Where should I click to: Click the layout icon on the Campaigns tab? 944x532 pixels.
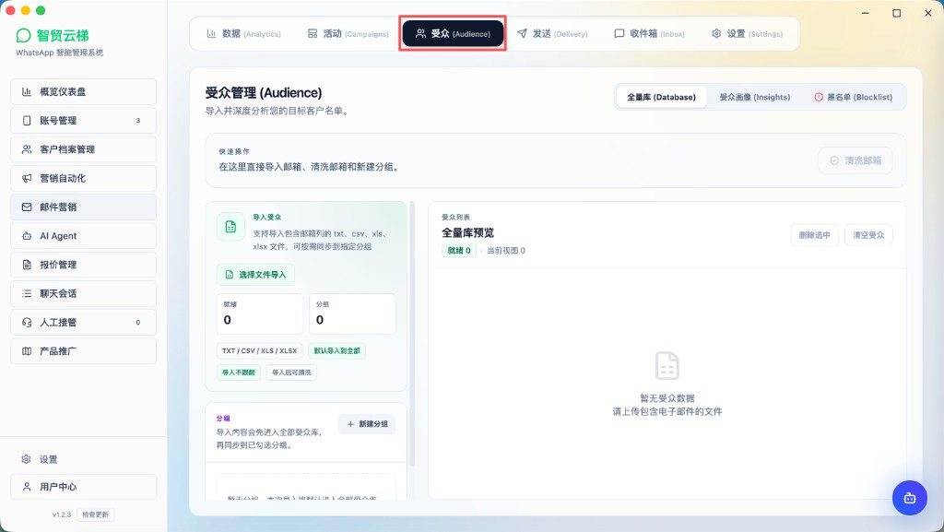[x=313, y=34]
